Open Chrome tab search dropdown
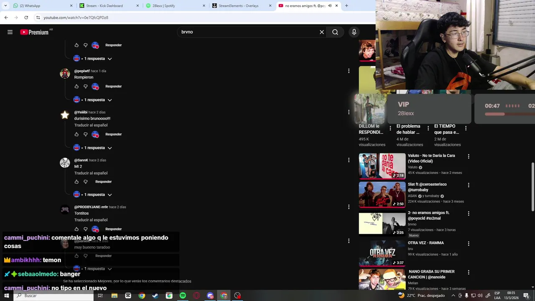 [x=5, y=6]
